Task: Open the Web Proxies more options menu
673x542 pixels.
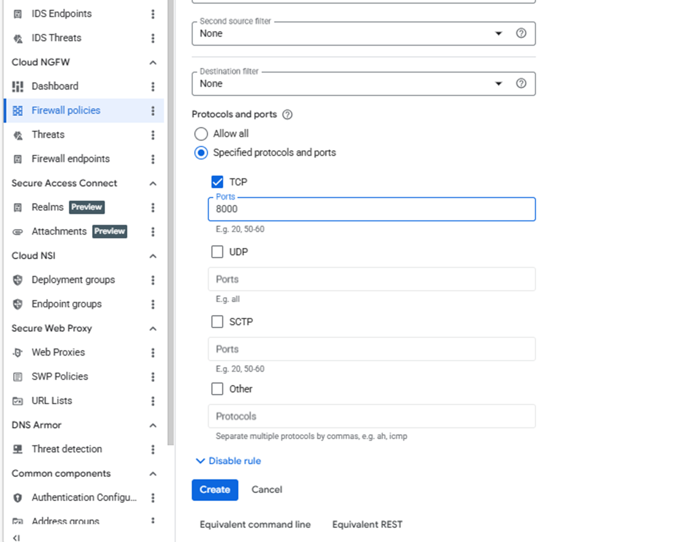Action: coord(153,353)
